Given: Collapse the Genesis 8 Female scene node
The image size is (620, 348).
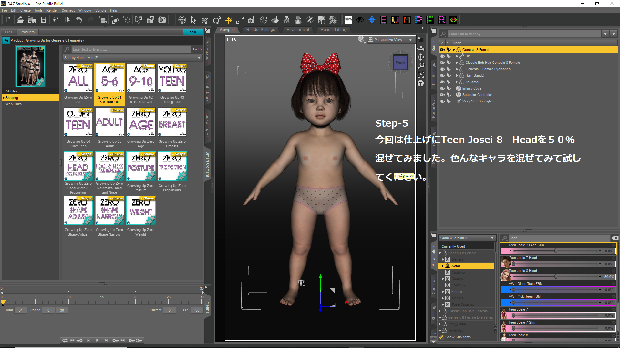Looking at the screenshot, I should pyautogui.click(x=454, y=50).
